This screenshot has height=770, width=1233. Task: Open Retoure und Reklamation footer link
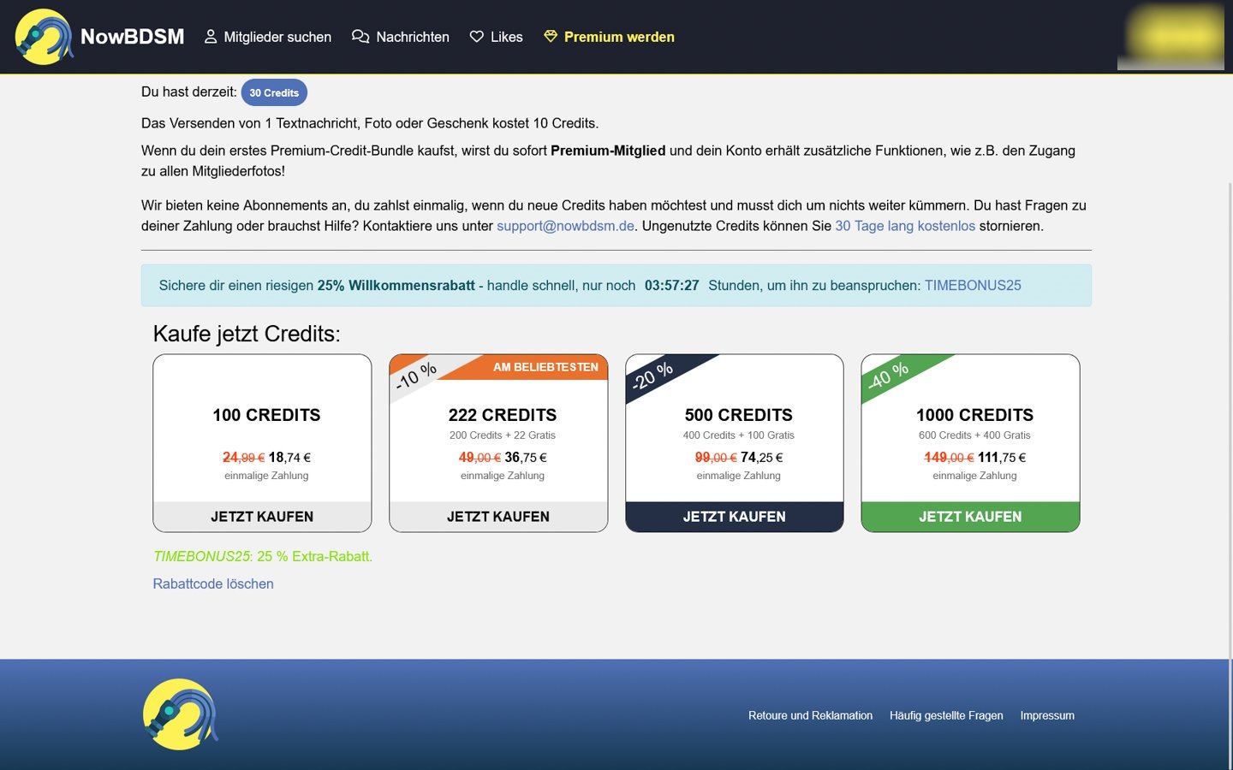pos(810,715)
